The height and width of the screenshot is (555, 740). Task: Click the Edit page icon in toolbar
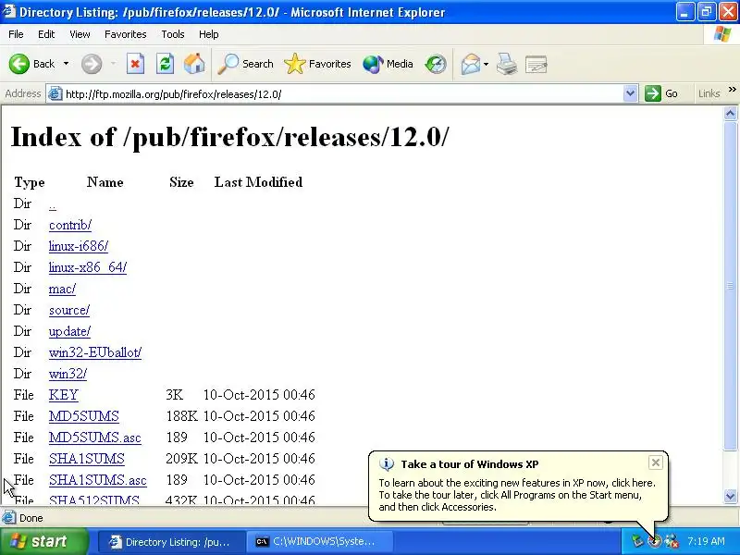(536, 64)
